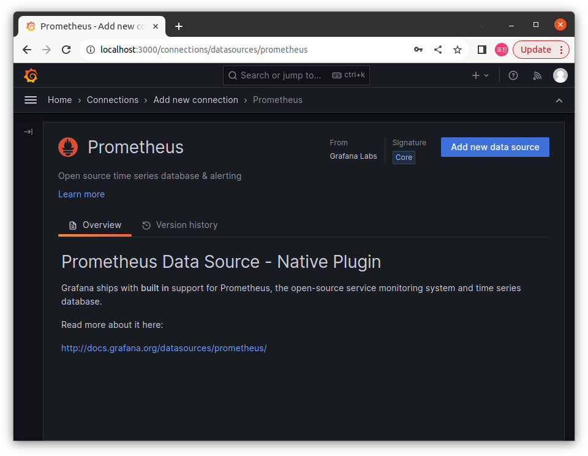Open the tab search dropdown arrow

click(483, 26)
